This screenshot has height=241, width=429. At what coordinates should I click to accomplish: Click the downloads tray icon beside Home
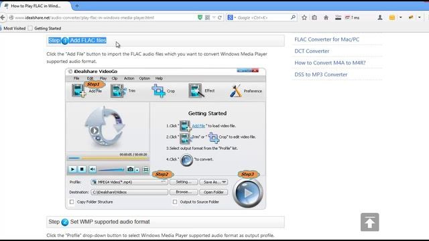[x=338, y=17]
